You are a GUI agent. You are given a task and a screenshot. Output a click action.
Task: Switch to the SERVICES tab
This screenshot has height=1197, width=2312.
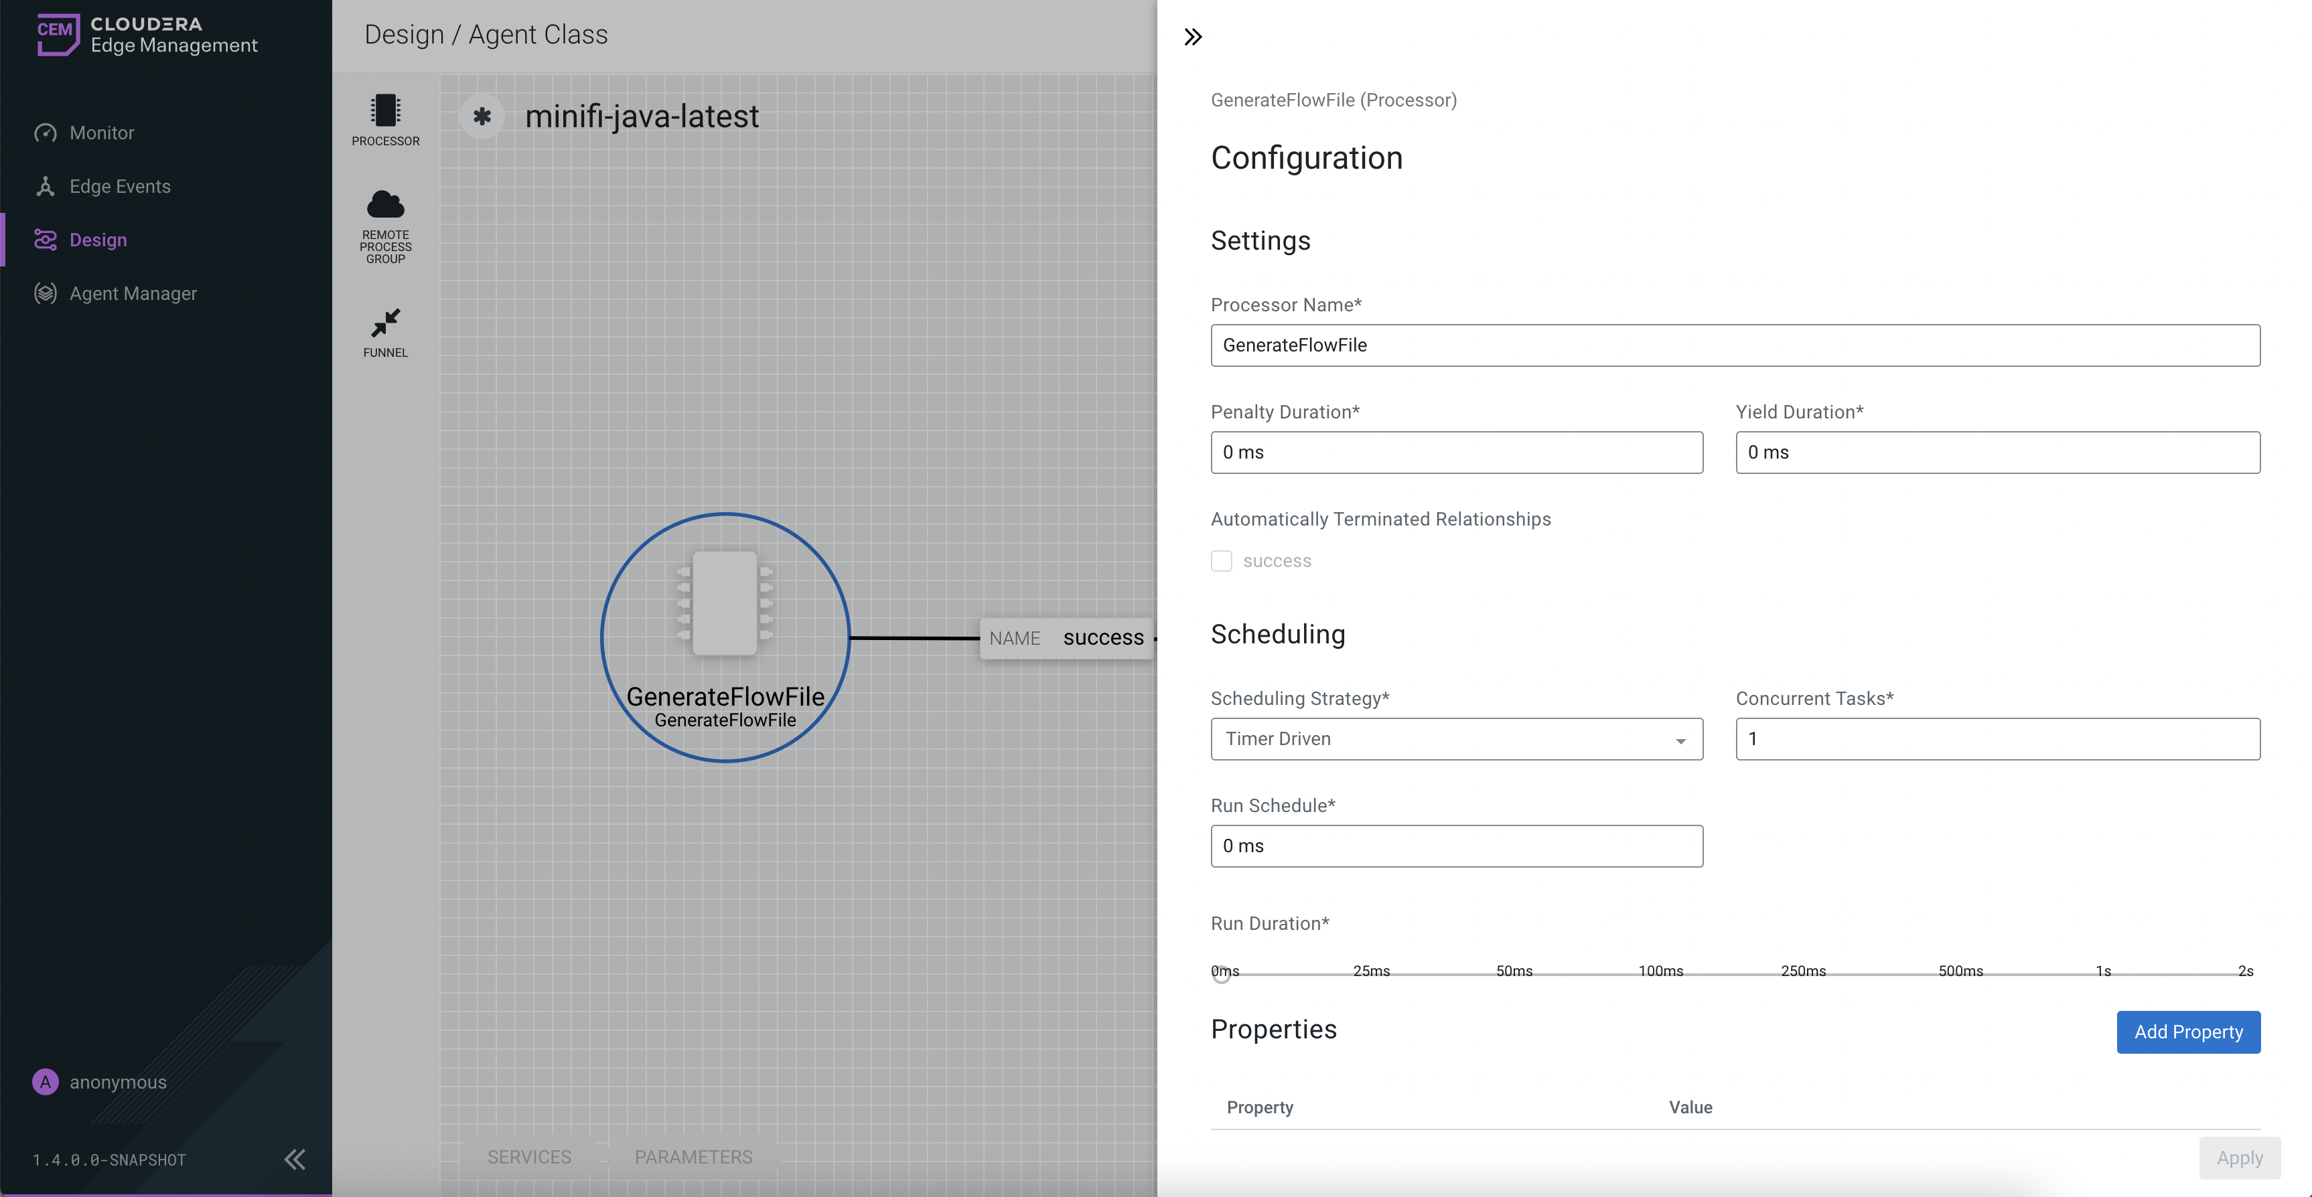(530, 1157)
